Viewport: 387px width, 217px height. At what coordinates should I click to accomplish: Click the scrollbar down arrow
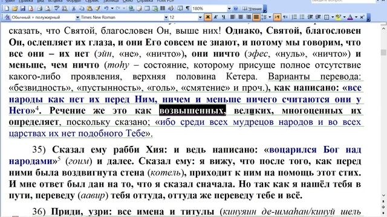tap(383, 195)
